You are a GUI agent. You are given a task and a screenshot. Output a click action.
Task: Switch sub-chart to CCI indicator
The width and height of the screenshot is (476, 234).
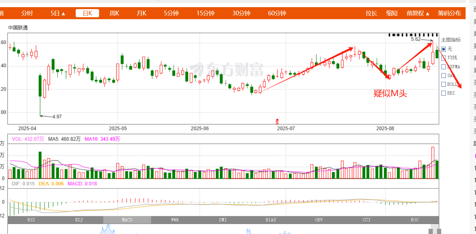(x=367, y=220)
